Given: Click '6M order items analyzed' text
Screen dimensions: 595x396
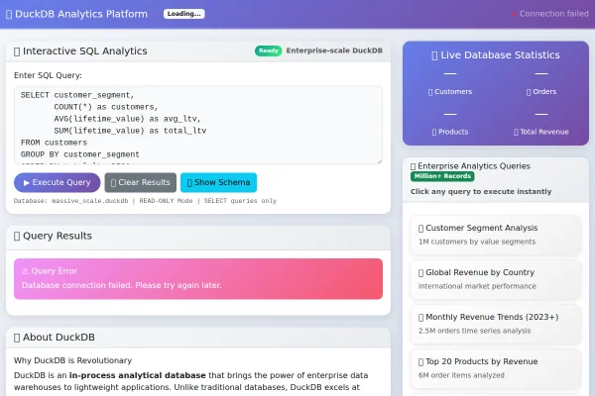Looking at the screenshot, I should click(461, 375).
